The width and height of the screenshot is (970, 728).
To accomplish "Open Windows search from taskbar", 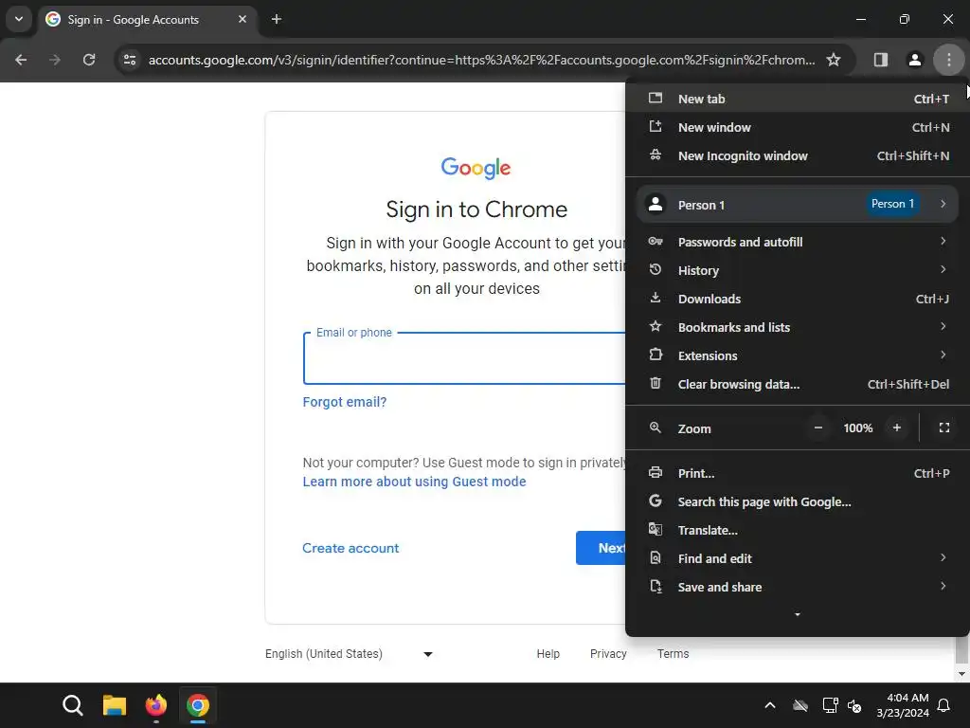I will coord(72,705).
